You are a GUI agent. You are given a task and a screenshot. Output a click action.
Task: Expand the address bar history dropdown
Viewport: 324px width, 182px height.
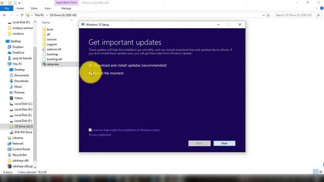pyautogui.click(x=263, y=15)
